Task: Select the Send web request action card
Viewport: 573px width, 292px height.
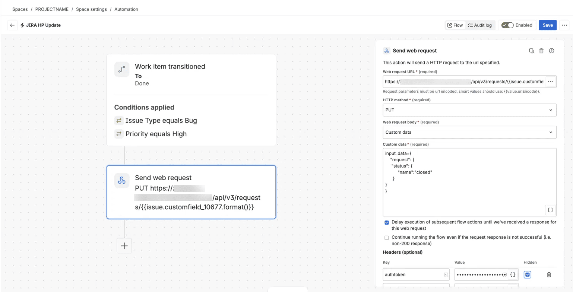Action: pos(191,192)
